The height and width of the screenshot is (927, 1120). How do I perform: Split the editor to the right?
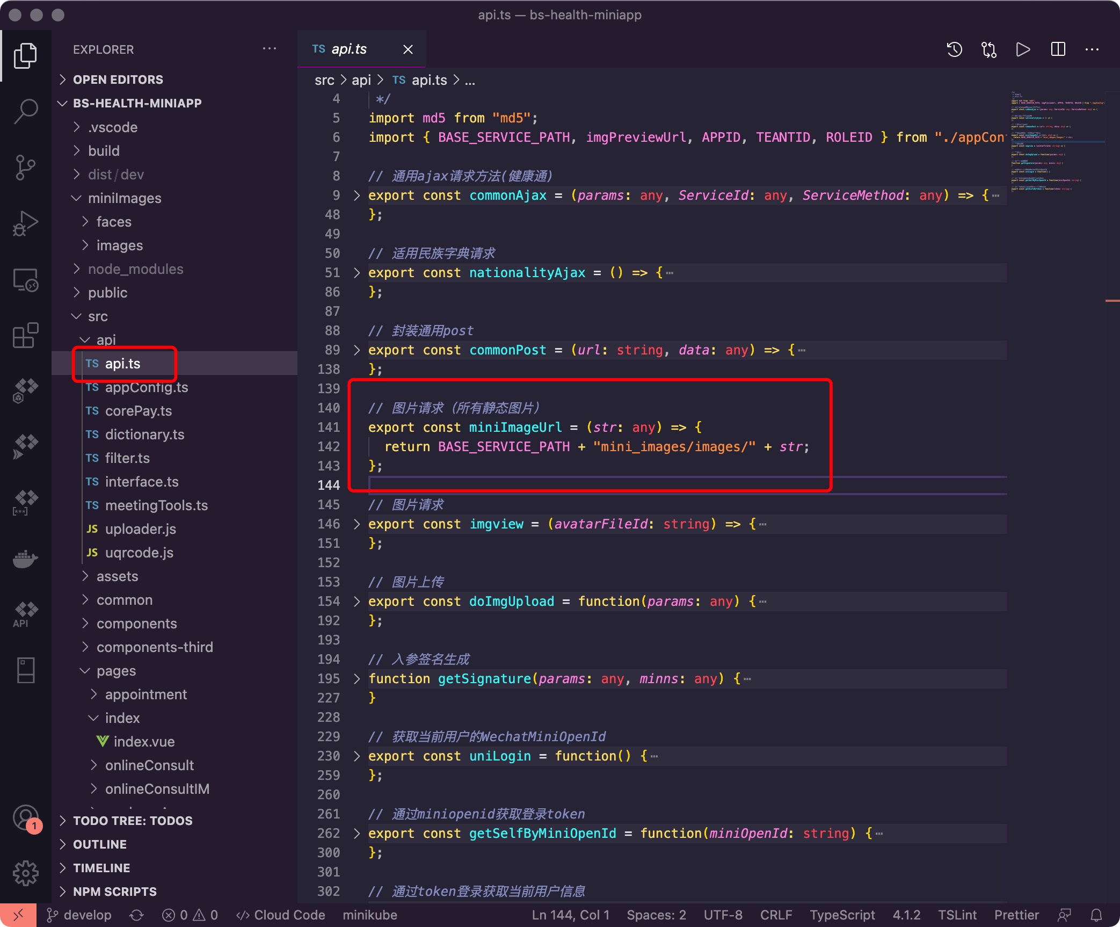tap(1058, 49)
